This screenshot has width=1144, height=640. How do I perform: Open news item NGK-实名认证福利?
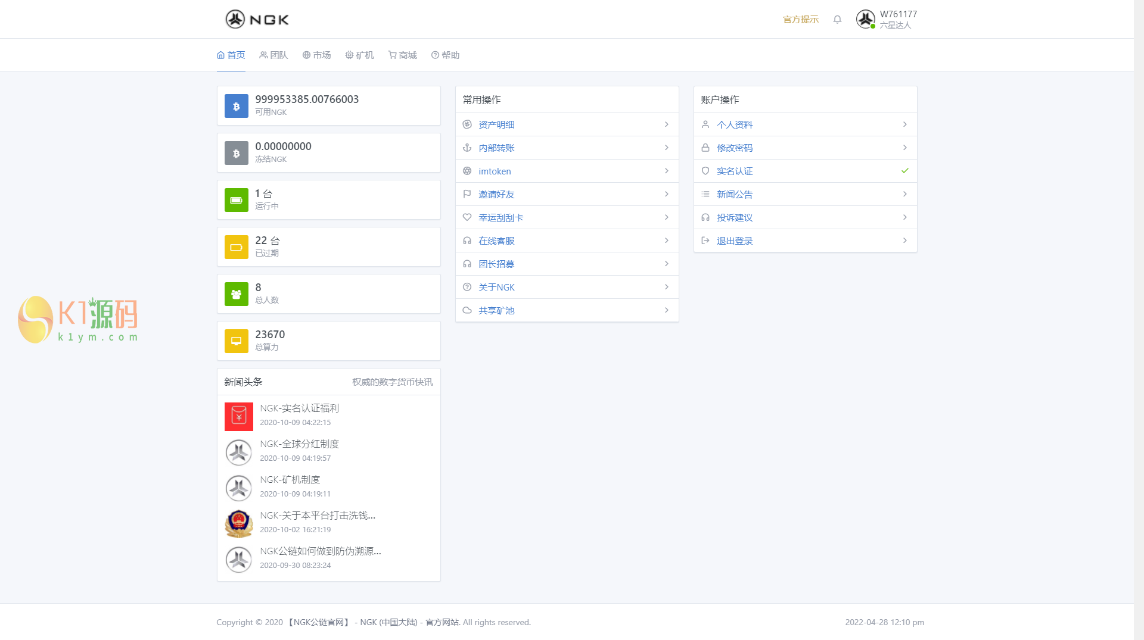(x=300, y=408)
